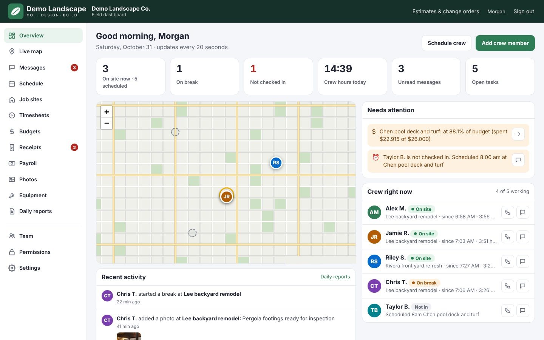The width and height of the screenshot is (544, 340).
Task: Open the Not checked in stat card
Action: tap(278, 76)
